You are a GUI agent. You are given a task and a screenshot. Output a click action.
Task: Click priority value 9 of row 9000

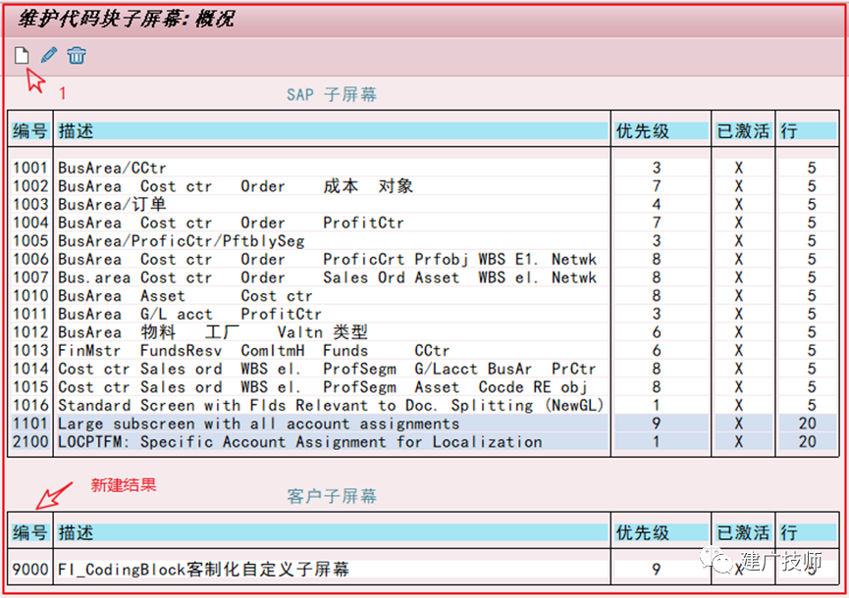click(x=657, y=570)
